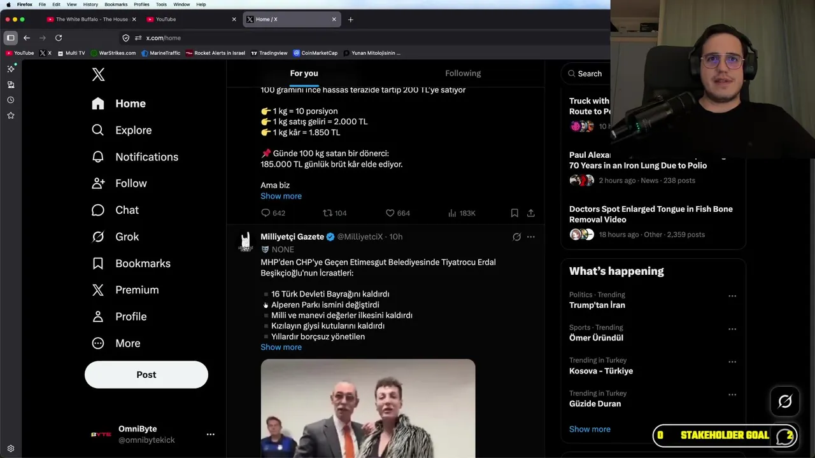Screen dimensions: 815x458
Task: Click Grok icon on Milliyetçi Gazete post
Action: (516, 237)
